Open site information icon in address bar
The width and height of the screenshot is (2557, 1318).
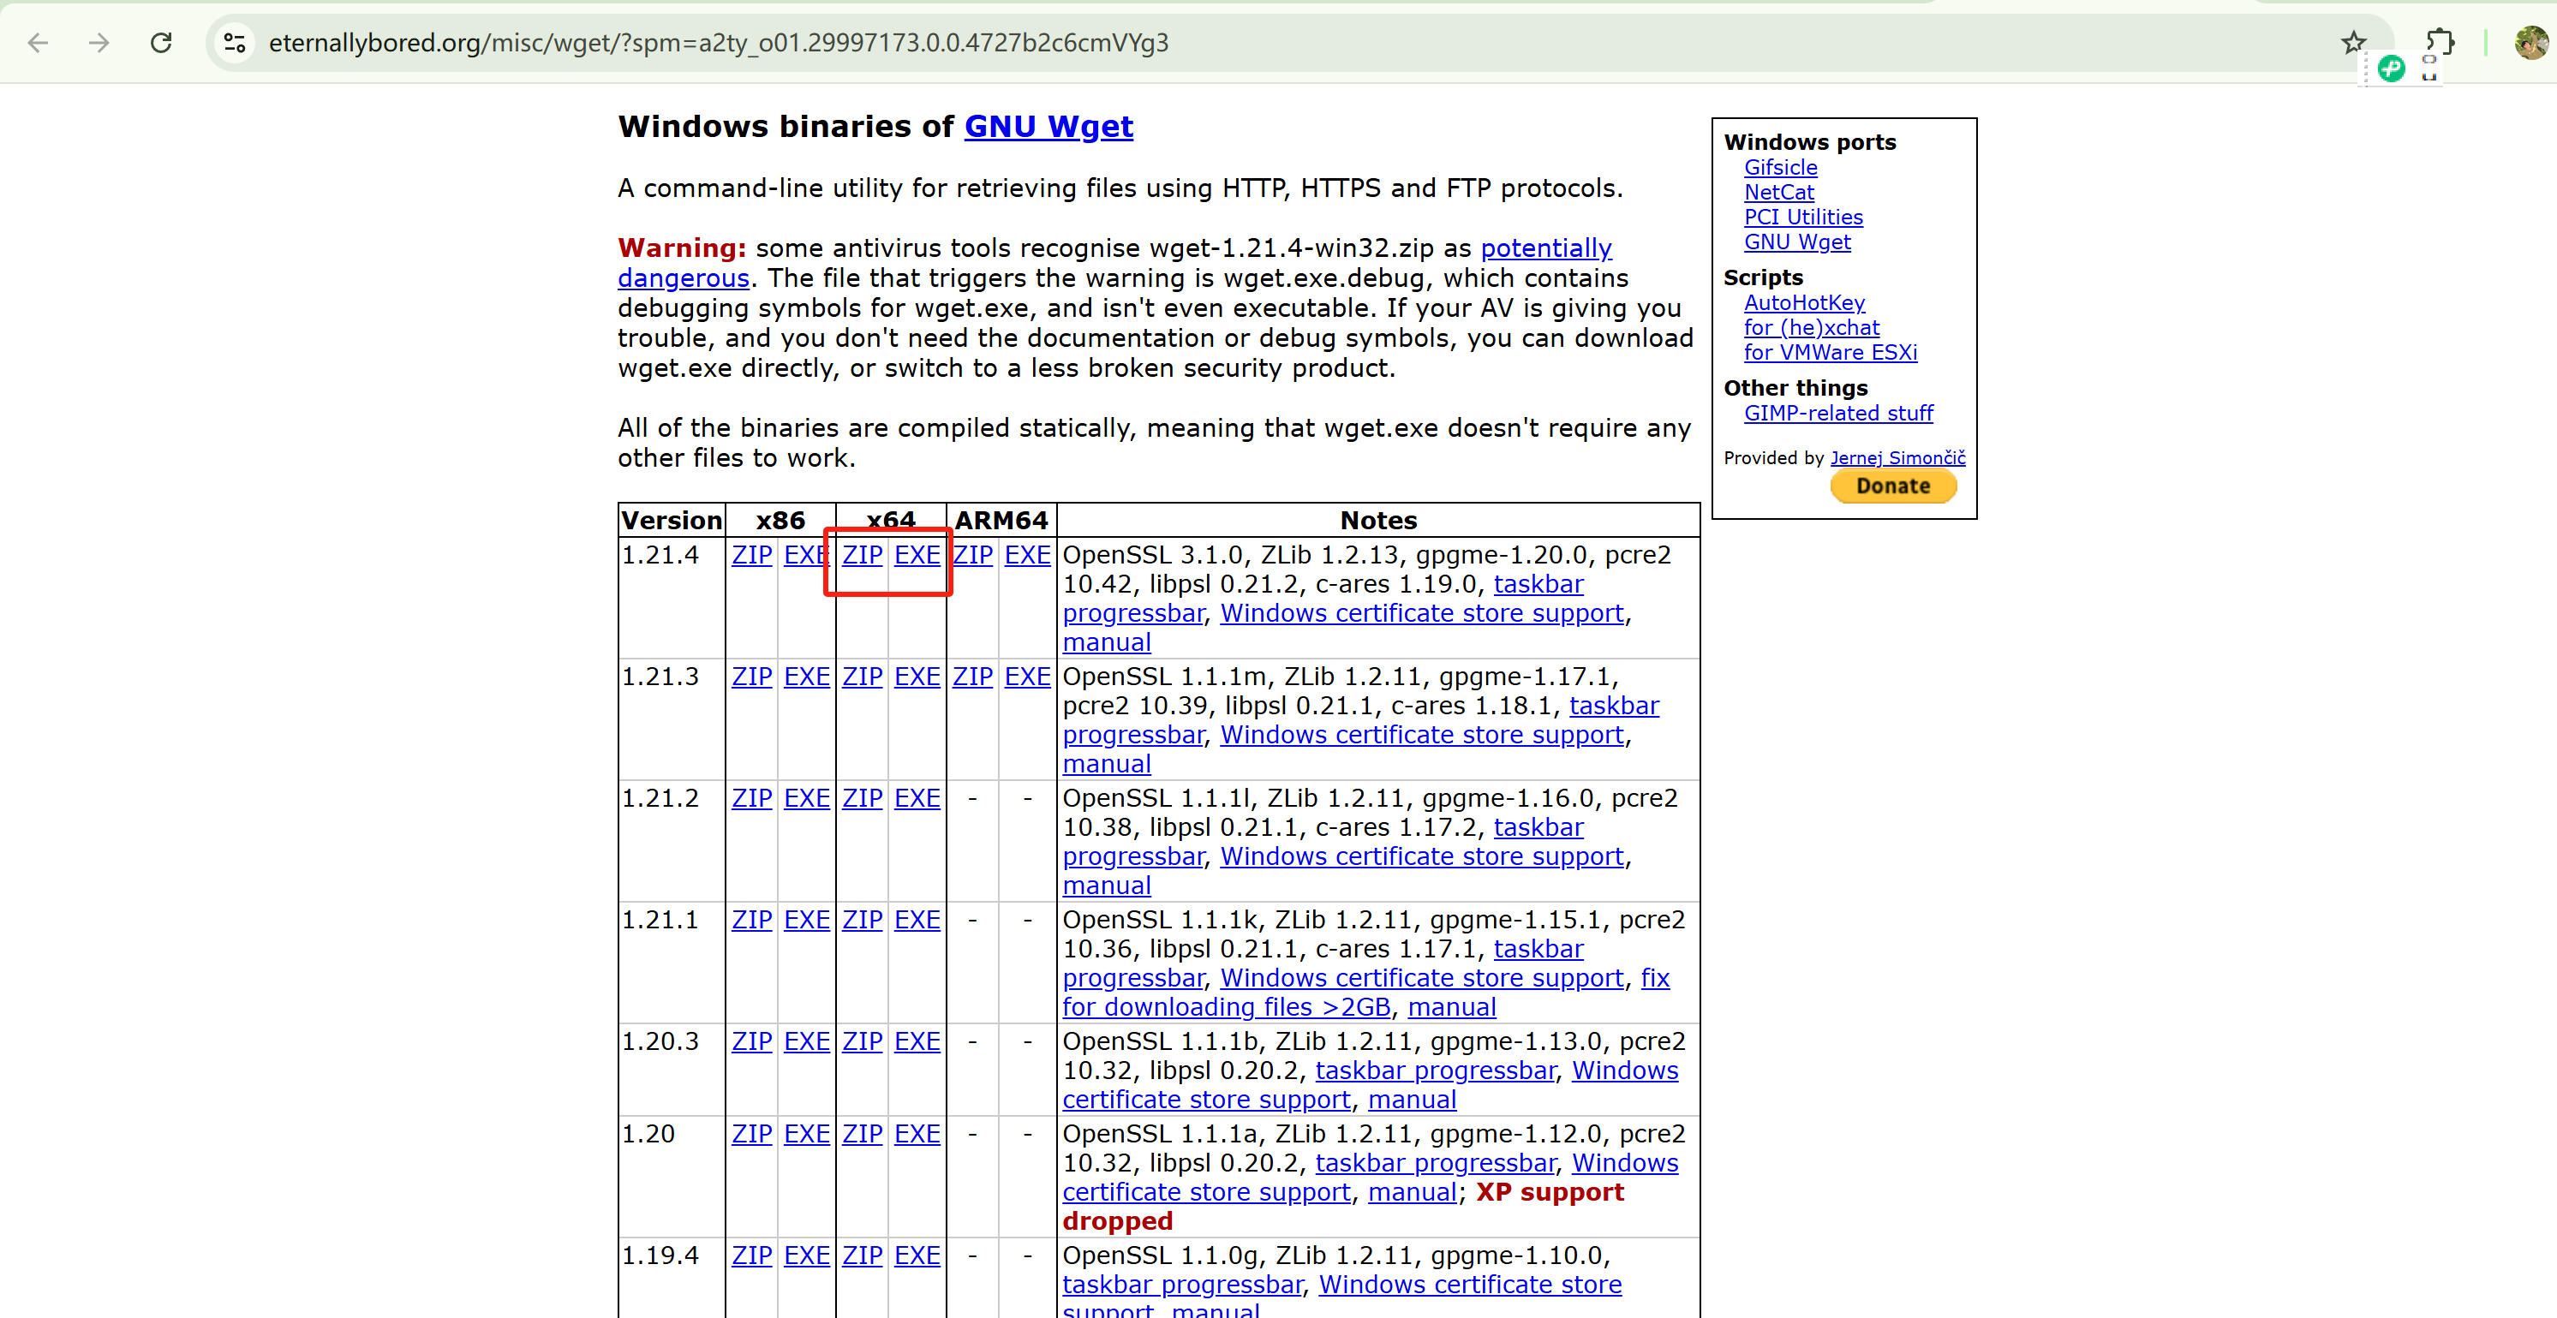point(236,43)
